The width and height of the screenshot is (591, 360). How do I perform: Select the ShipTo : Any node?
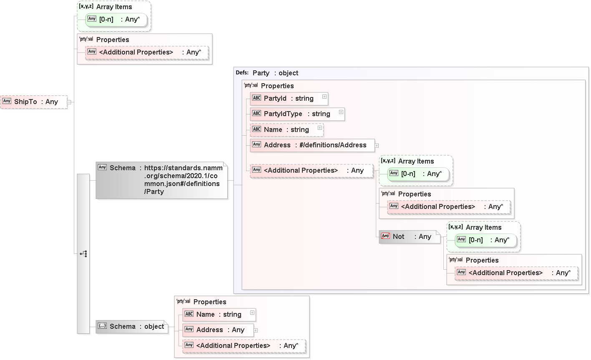pos(34,102)
